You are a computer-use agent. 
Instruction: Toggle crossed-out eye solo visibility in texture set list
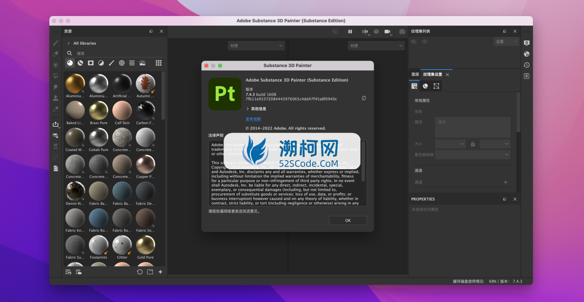click(x=414, y=42)
